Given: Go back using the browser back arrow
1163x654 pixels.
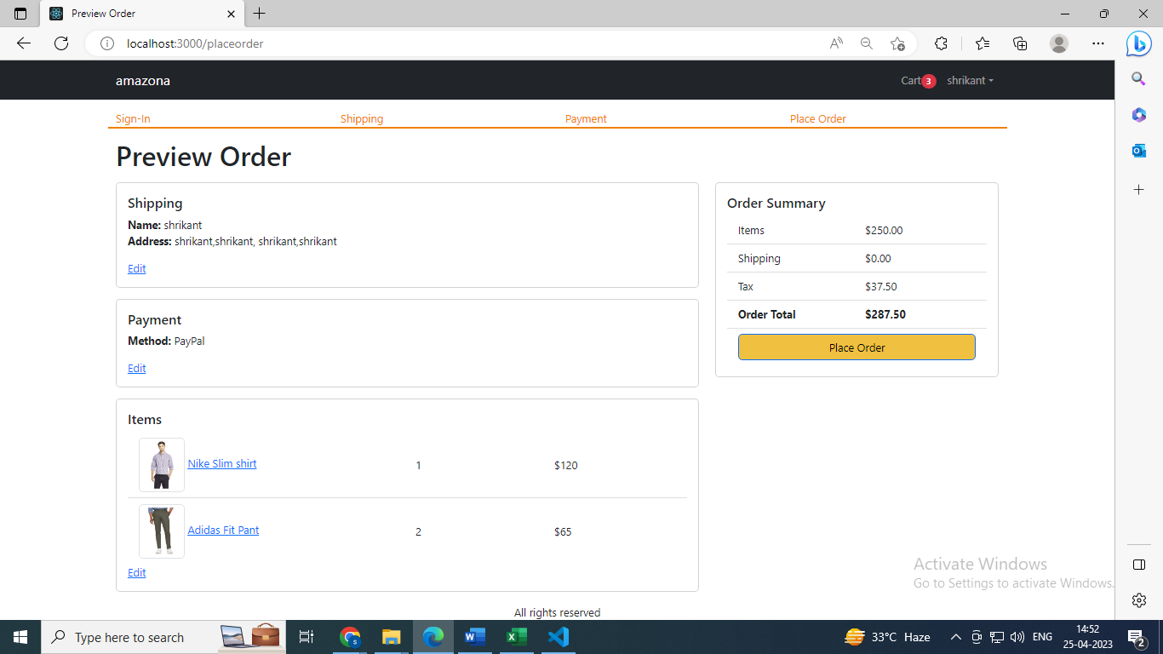Looking at the screenshot, I should (x=23, y=43).
